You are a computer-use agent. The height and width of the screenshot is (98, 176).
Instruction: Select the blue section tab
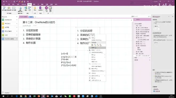31,17
